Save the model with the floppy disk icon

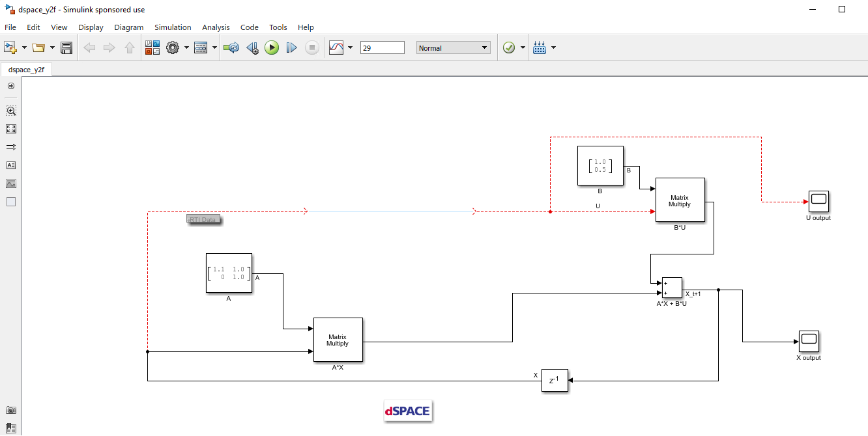coord(66,48)
